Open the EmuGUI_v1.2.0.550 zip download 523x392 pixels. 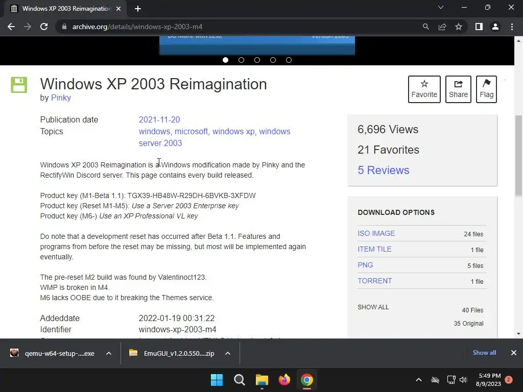pyautogui.click(x=173, y=353)
